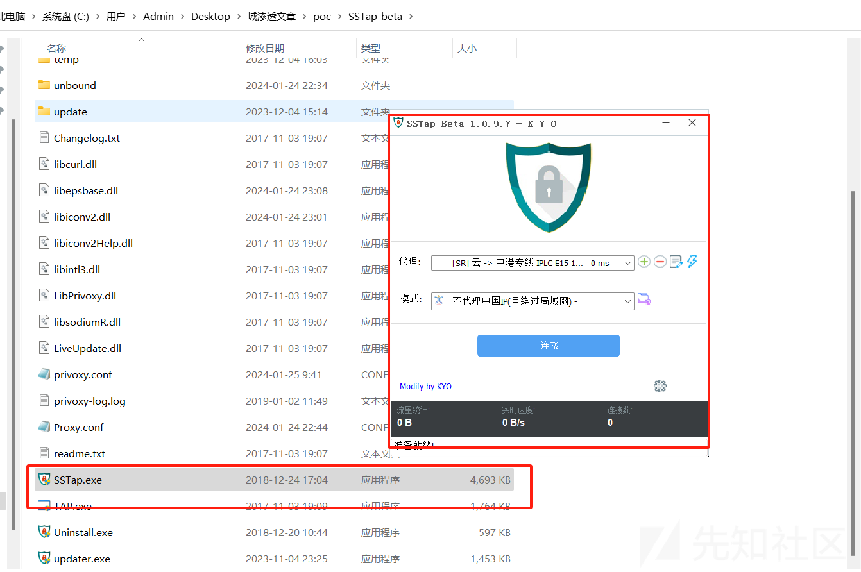Screen dimensions: 861x572
Task: Click the file icon of privoxy.conf
Action: 44,374
